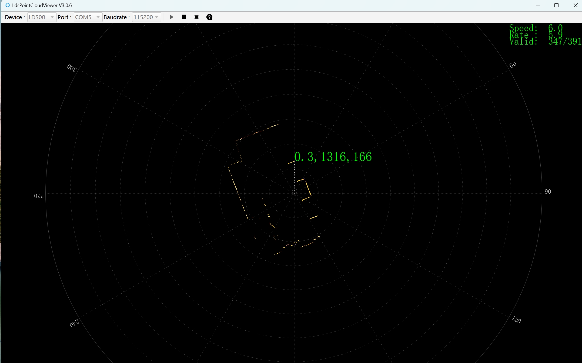Click the 90 degree axis label
This screenshot has height=363, width=582.
tap(548, 191)
